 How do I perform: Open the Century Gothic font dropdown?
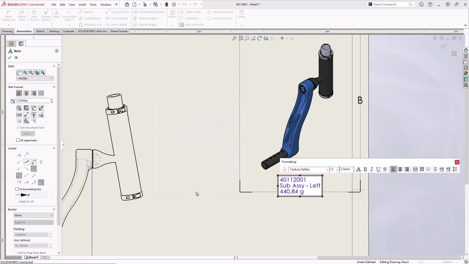point(308,169)
